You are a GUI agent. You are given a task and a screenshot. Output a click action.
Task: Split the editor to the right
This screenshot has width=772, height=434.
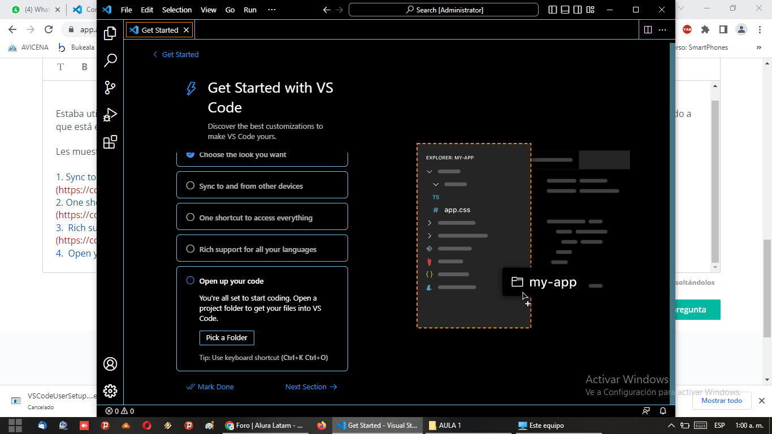(x=648, y=30)
